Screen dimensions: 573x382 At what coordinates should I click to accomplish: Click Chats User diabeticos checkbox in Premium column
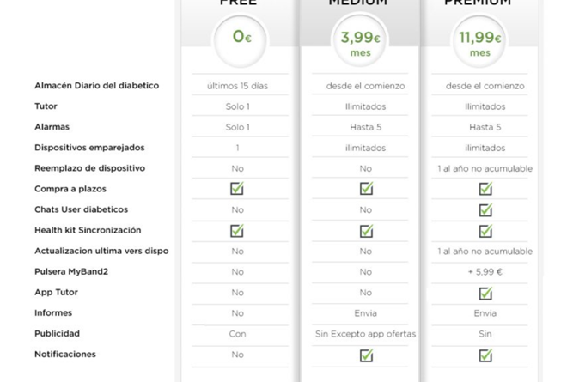(485, 209)
